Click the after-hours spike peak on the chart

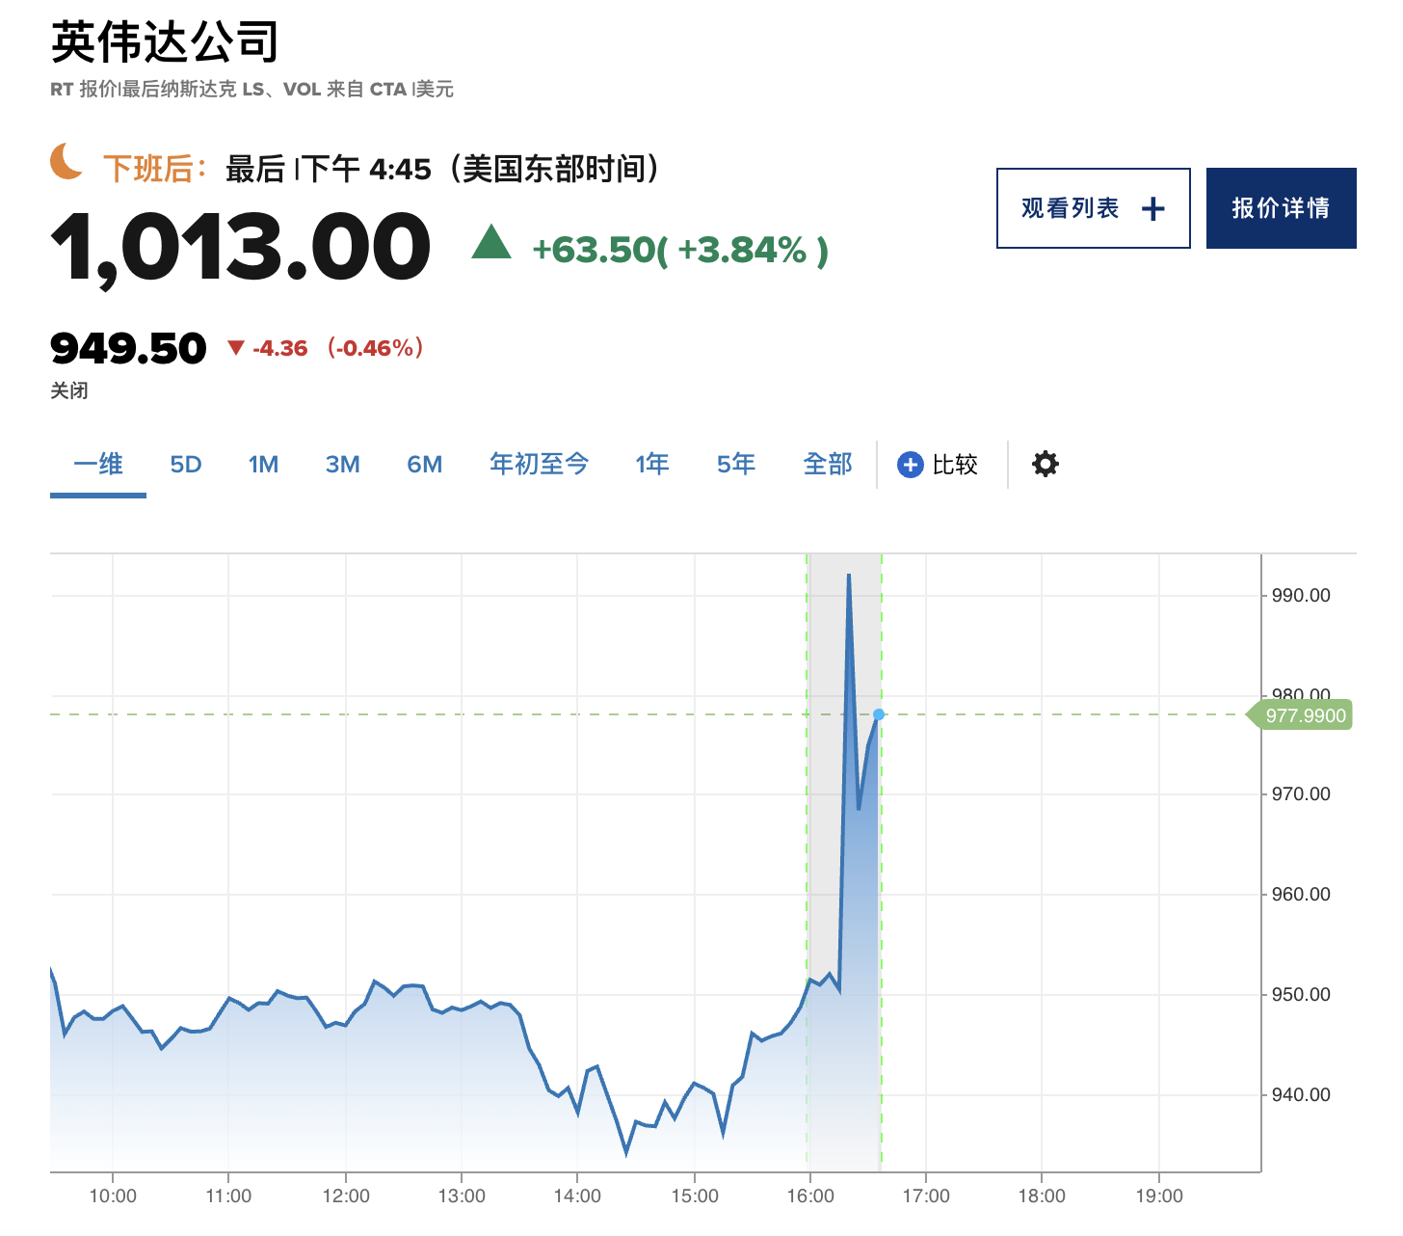pyautogui.click(x=849, y=576)
